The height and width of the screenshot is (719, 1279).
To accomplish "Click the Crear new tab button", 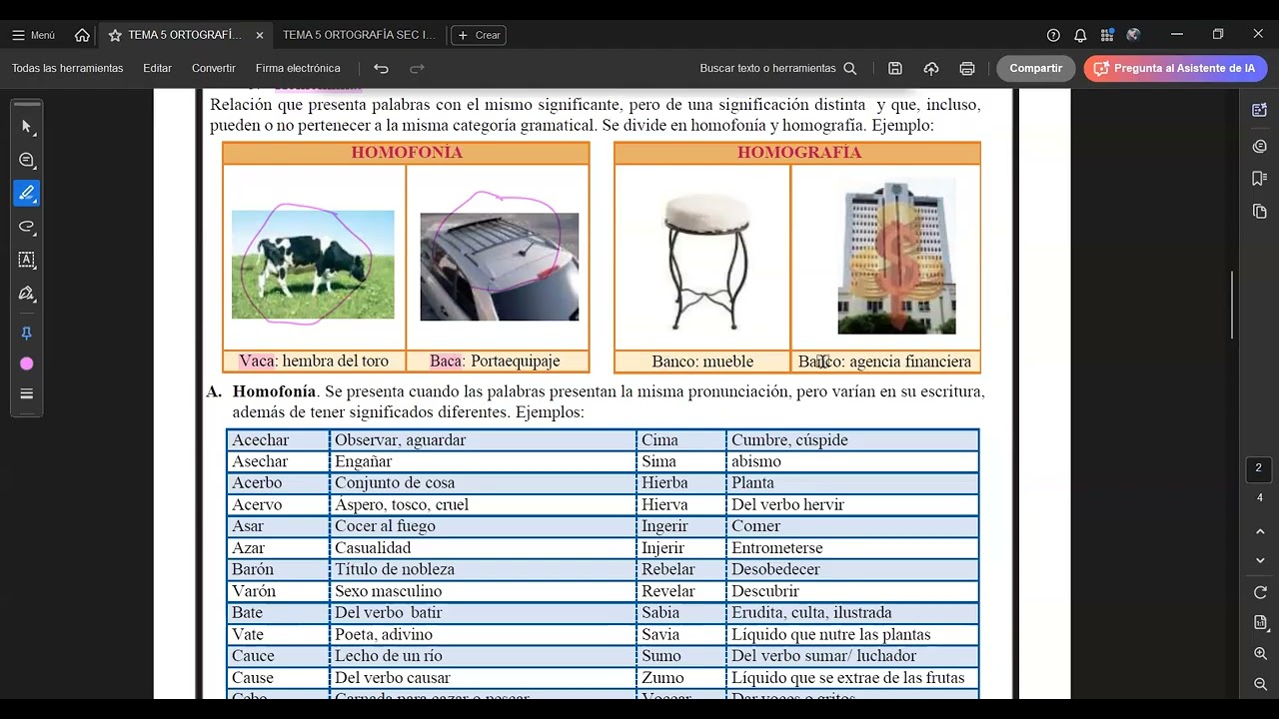I will [x=479, y=35].
